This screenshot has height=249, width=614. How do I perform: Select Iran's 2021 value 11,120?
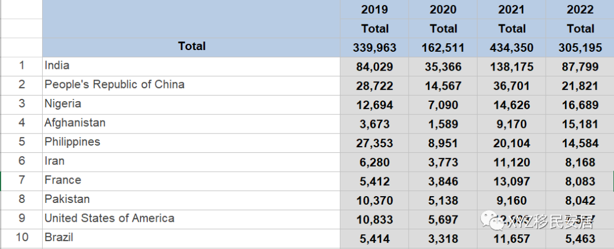click(x=512, y=162)
